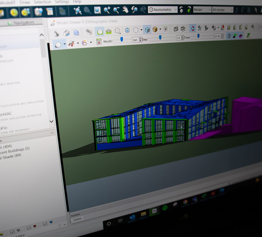262x237 pixels.
Task: Click the green text style icon
Action: pos(248,35)
